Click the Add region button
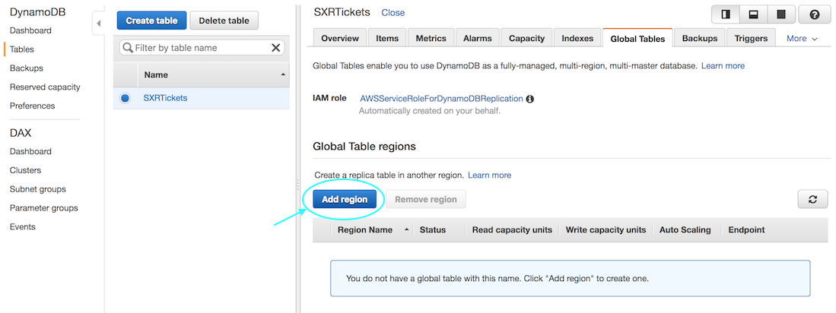Screen dimensions: 836x313 pyautogui.click(x=345, y=199)
